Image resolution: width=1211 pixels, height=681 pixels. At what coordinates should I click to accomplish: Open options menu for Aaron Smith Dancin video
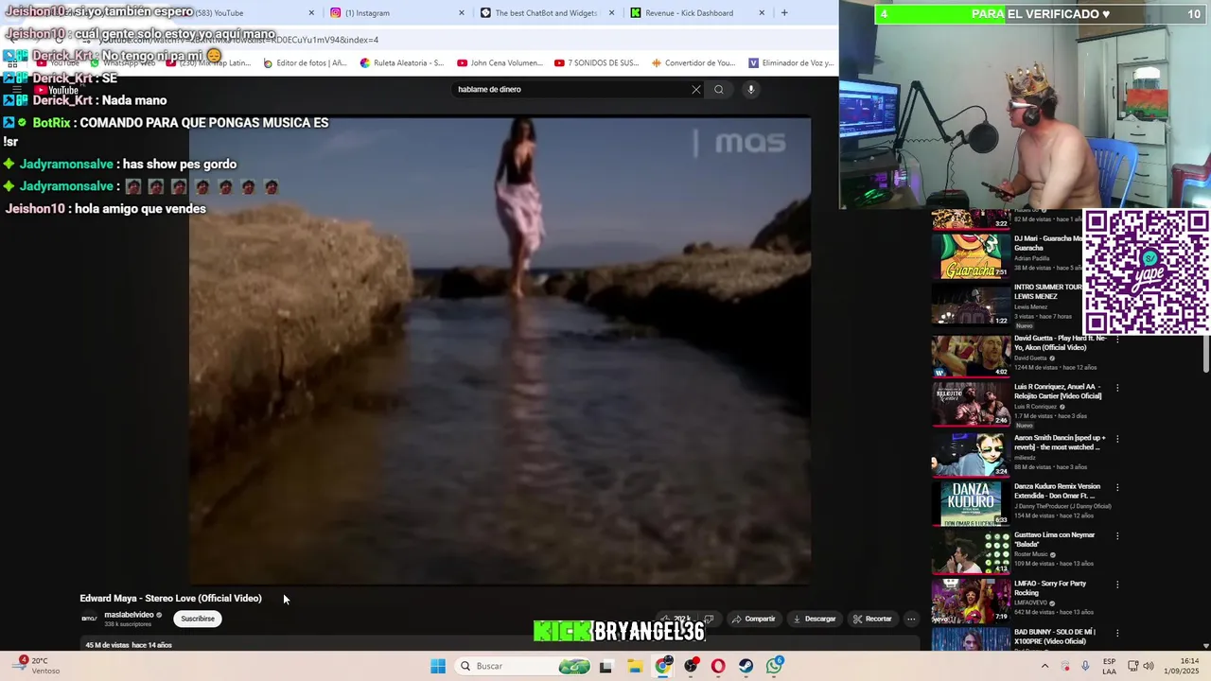coord(1117,438)
